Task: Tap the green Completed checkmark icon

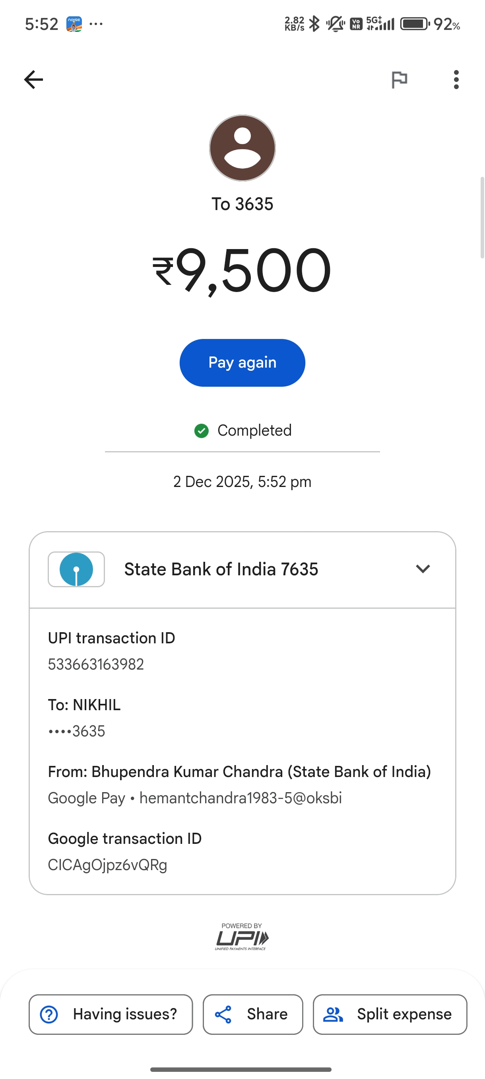Action: pyautogui.click(x=201, y=430)
